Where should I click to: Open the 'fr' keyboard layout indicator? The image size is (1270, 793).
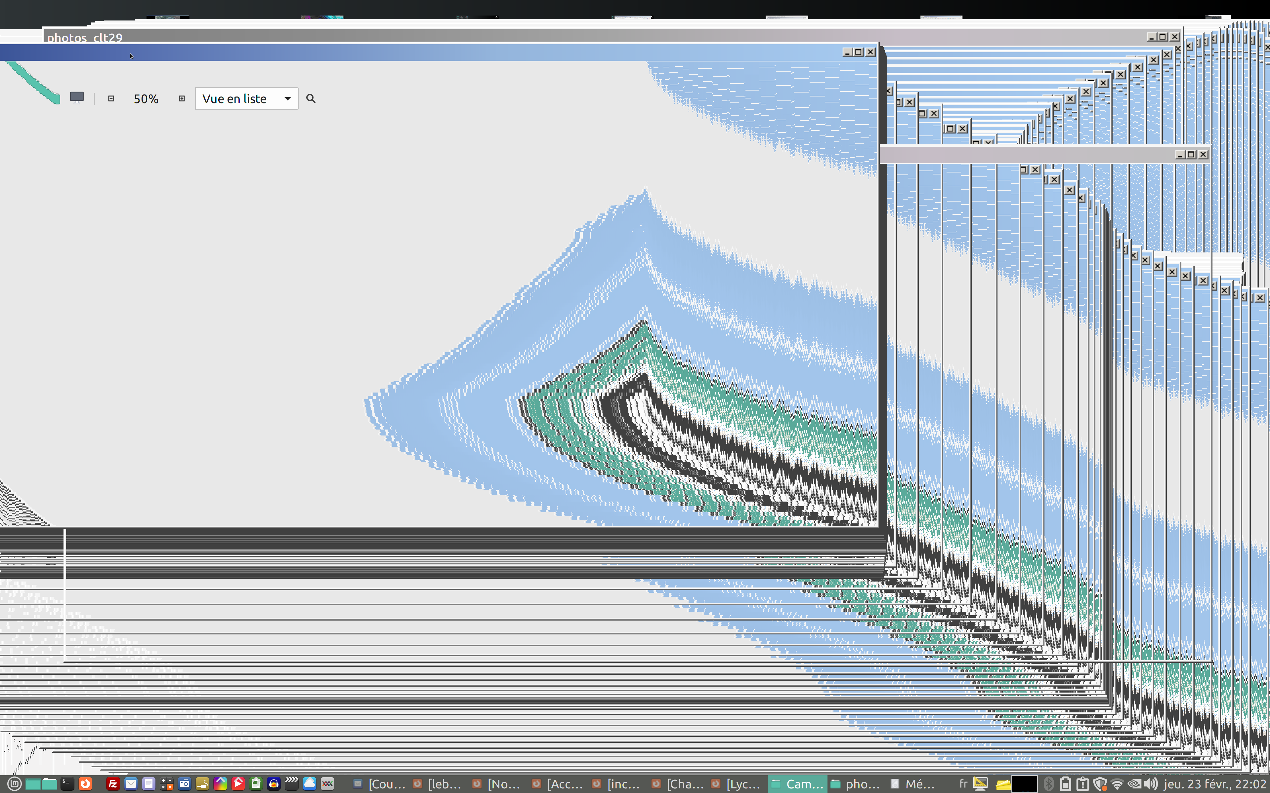pyautogui.click(x=963, y=783)
